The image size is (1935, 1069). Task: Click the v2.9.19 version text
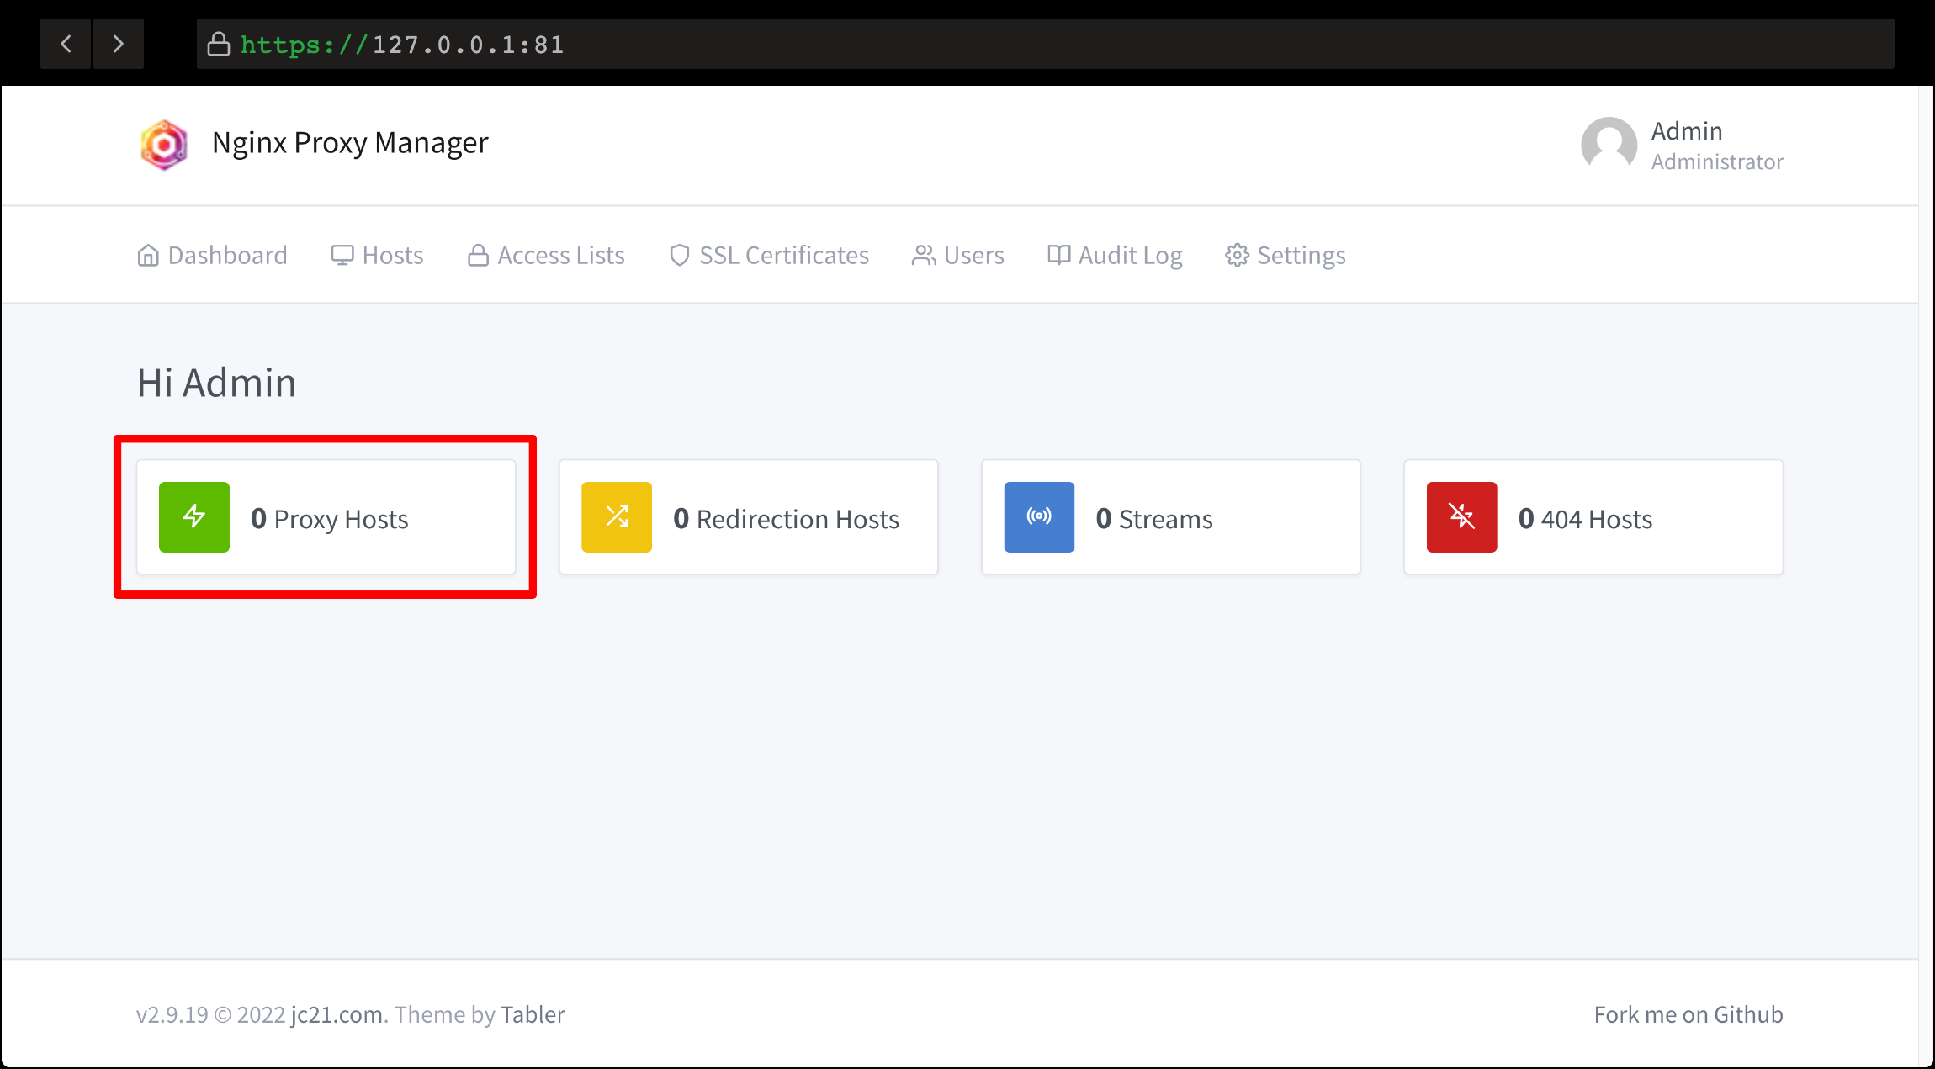pyautogui.click(x=172, y=1014)
